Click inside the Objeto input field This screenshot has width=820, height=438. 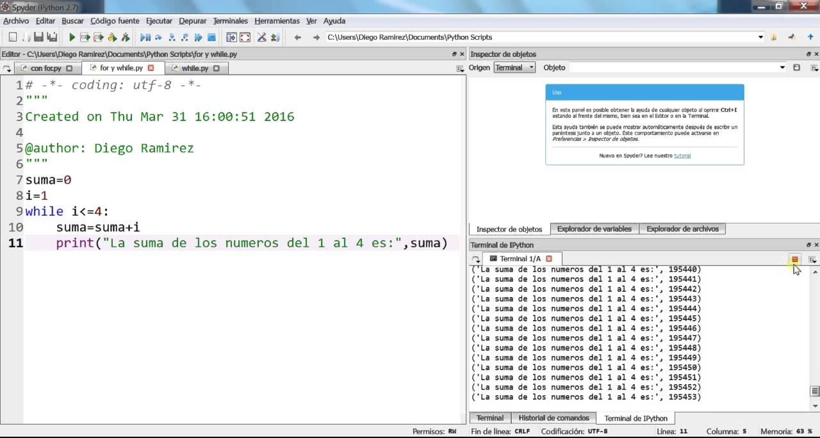pyautogui.click(x=673, y=67)
